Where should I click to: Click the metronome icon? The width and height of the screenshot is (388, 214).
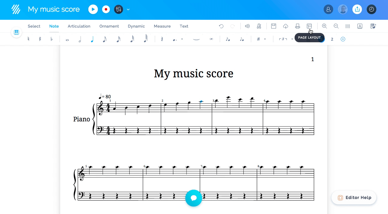[x=259, y=26]
